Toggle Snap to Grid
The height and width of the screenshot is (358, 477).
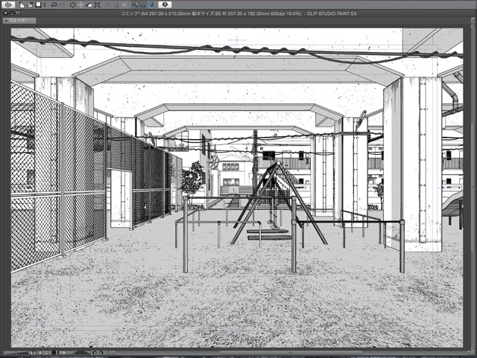pyautogui.click(x=151, y=4)
